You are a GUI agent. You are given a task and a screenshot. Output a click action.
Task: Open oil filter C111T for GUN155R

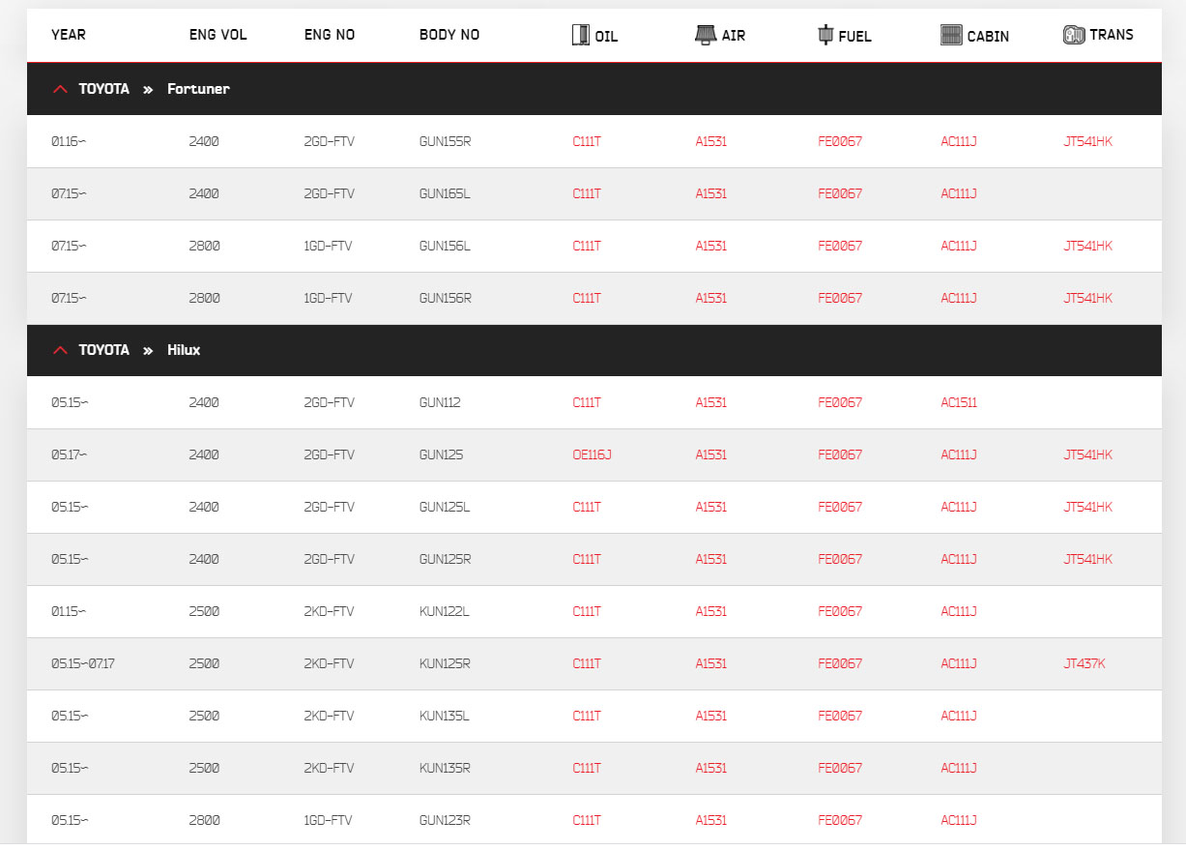[x=587, y=141]
